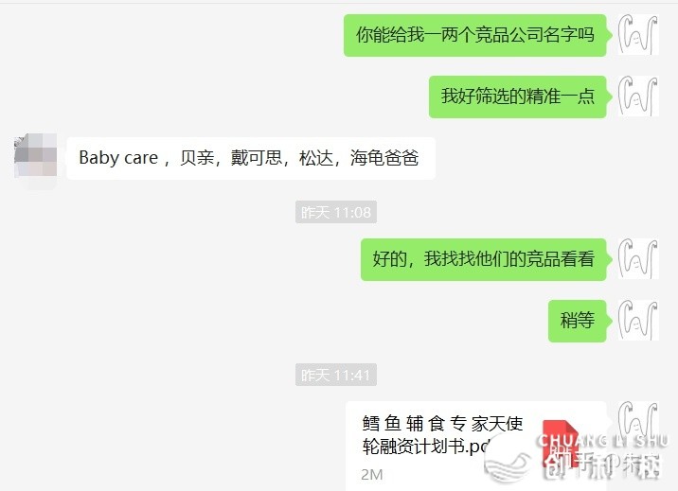Select the message bubble 我好筛选的精准一点
Screen dimensions: 678x491
coord(518,96)
